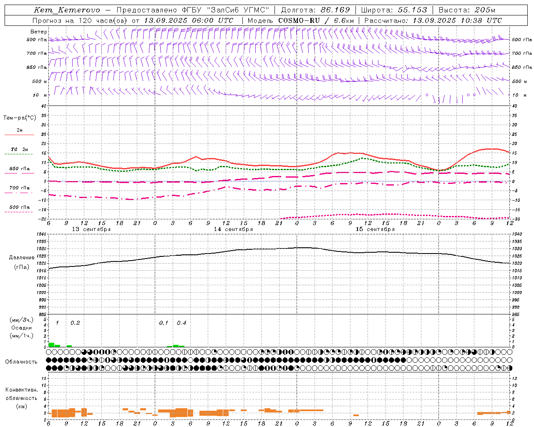Click the 'Долгота: 86.169' header field
534x427 pixels.
[x=315, y=10]
